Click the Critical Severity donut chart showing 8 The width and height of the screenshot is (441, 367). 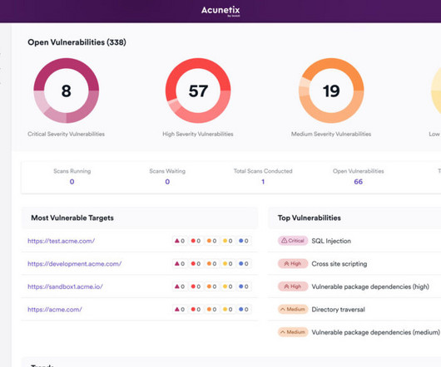[x=67, y=91]
